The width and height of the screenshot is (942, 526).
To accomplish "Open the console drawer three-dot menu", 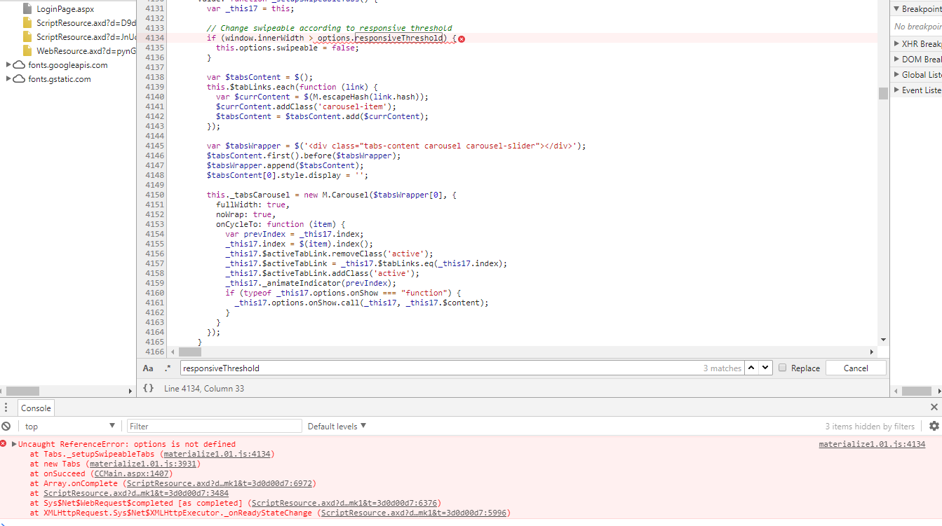I will [x=6, y=407].
